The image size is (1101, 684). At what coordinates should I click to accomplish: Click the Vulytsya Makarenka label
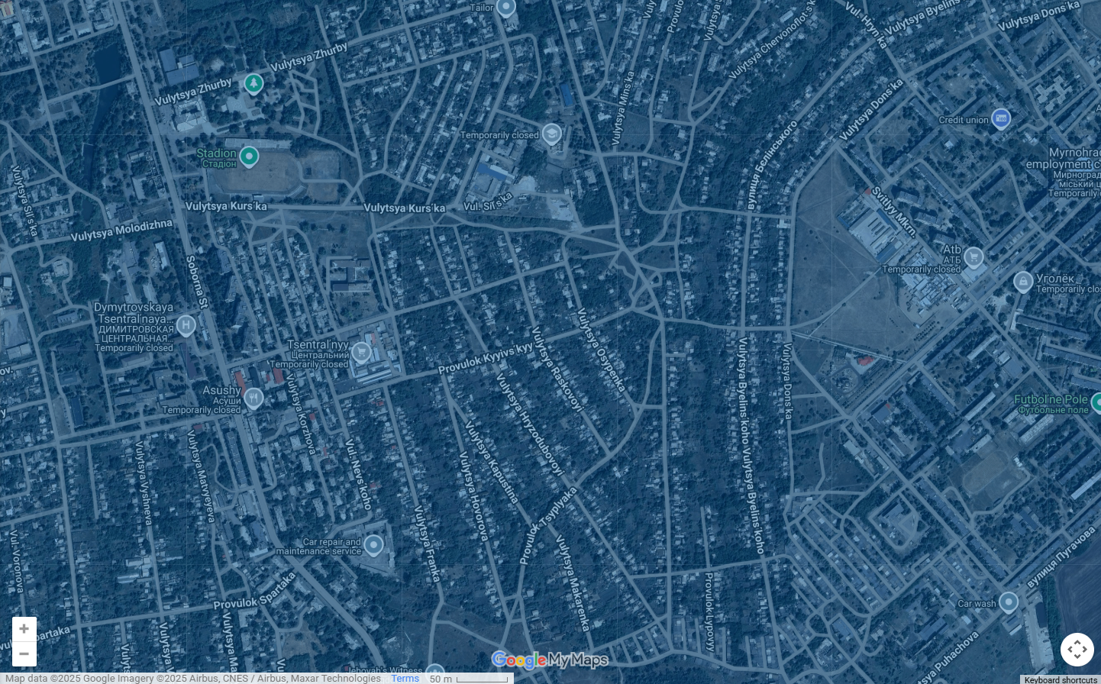click(573, 583)
